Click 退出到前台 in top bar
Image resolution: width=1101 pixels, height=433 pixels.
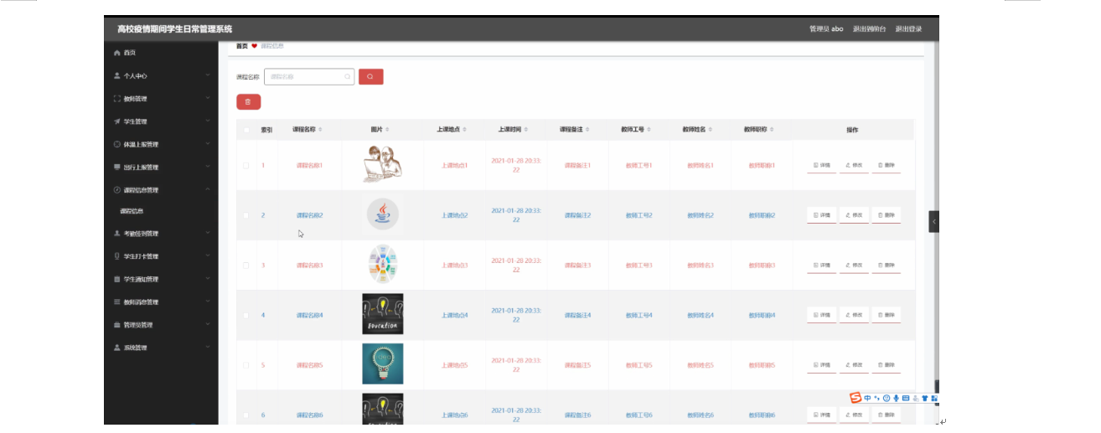(869, 28)
